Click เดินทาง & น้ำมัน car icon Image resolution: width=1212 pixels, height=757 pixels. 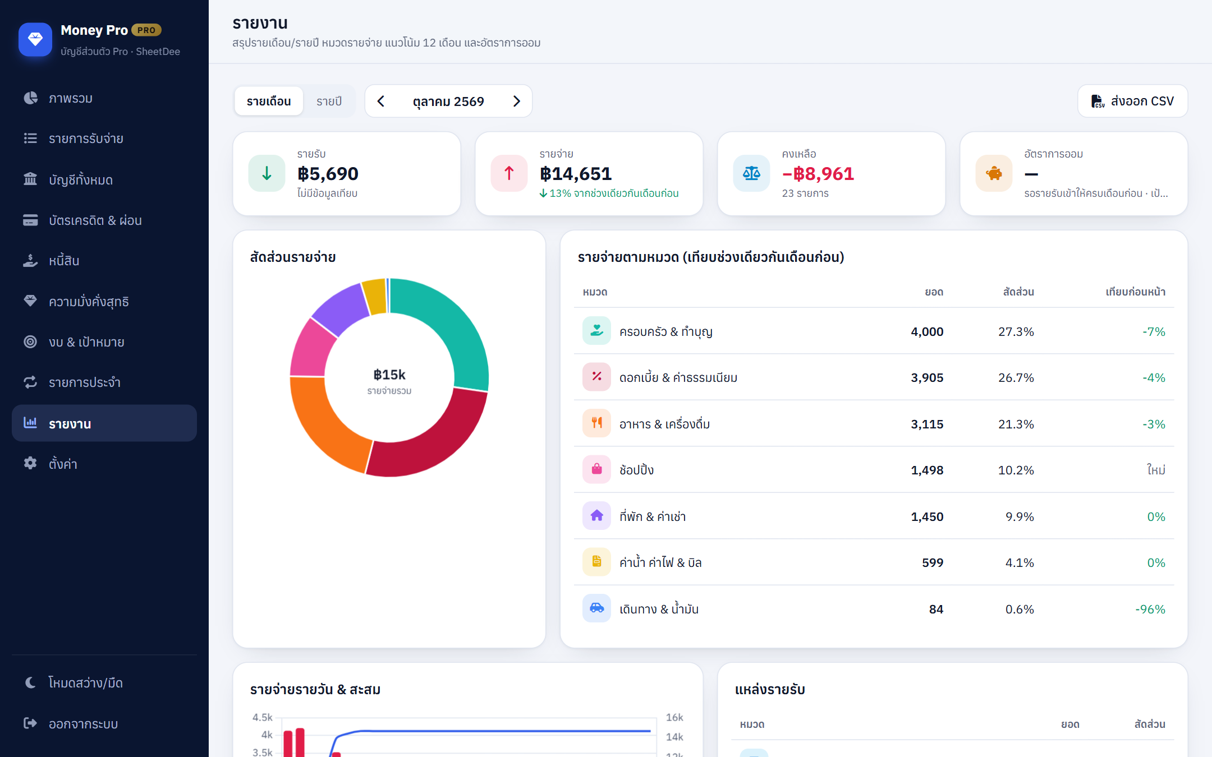click(597, 608)
